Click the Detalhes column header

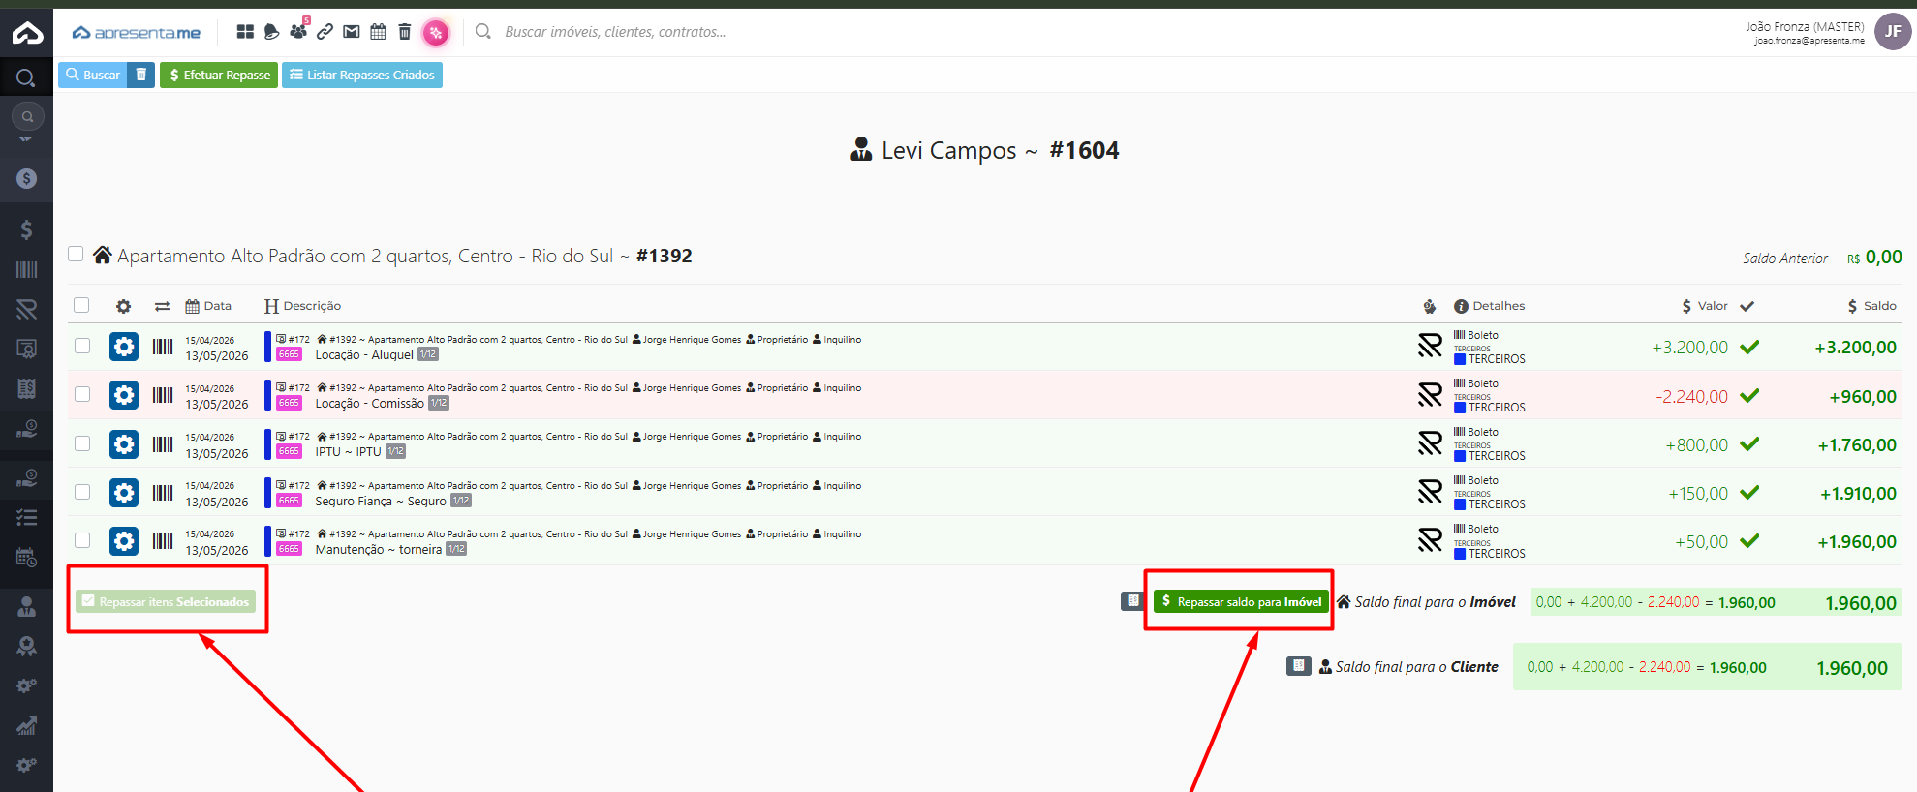coord(1490,306)
